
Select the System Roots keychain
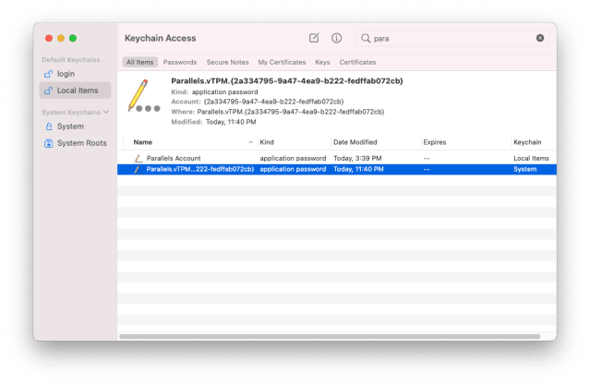click(81, 143)
